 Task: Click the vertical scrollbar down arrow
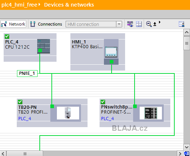[x=187, y=147]
